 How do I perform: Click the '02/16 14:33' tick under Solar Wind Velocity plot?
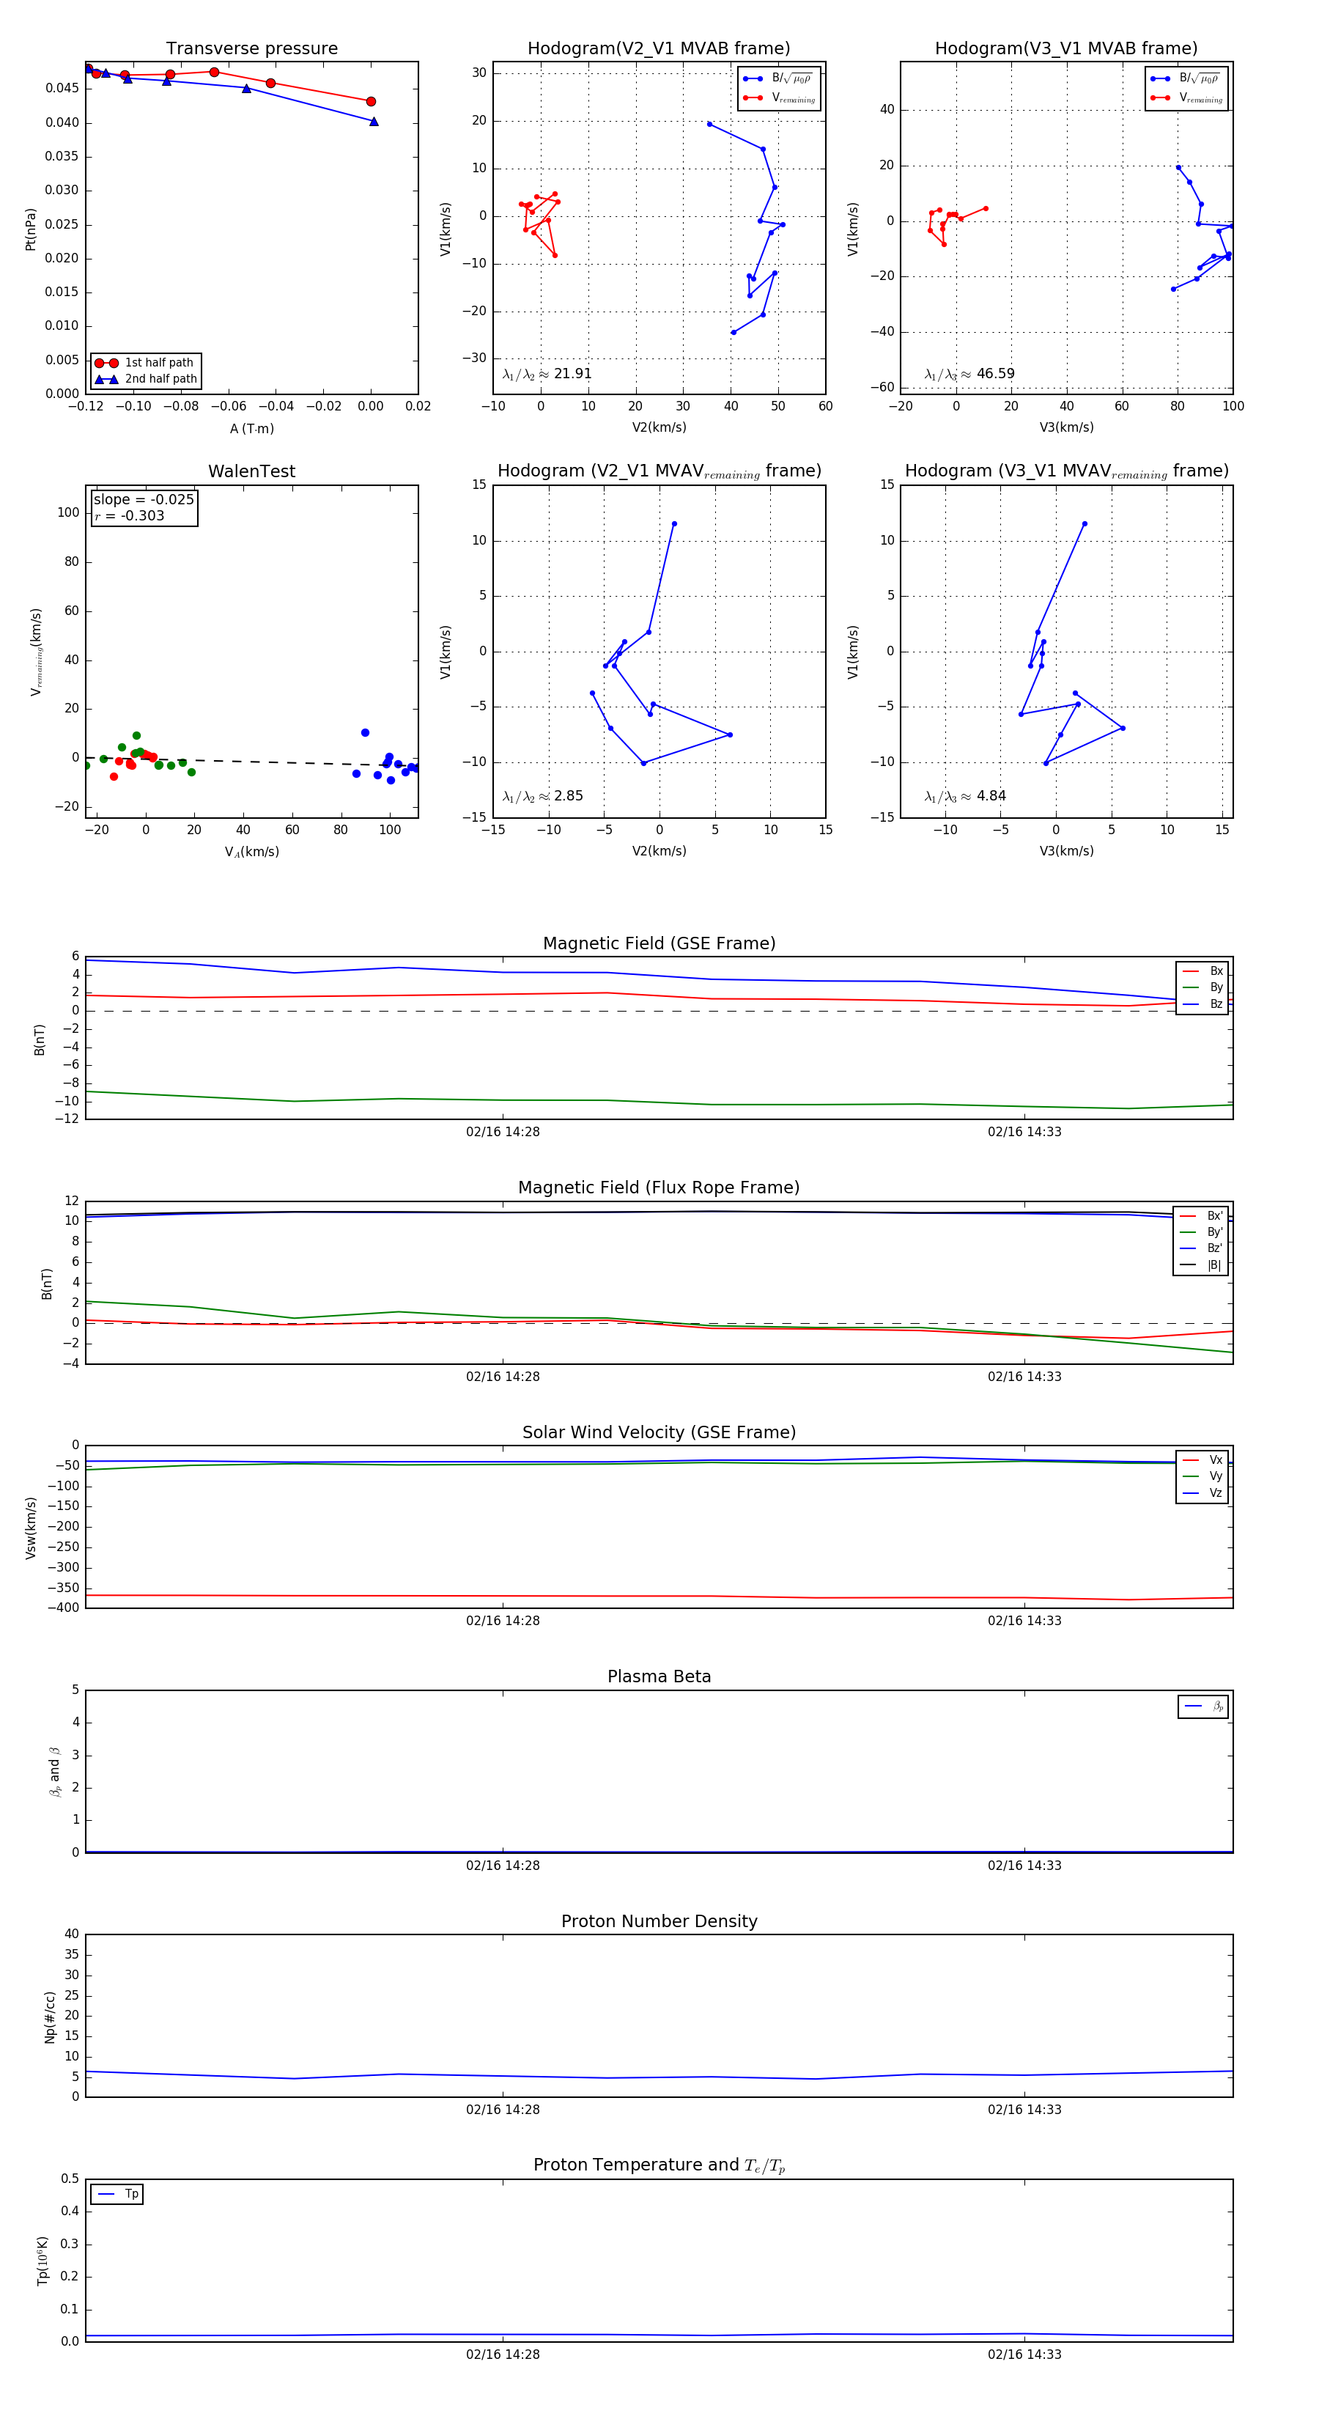click(x=1024, y=1621)
